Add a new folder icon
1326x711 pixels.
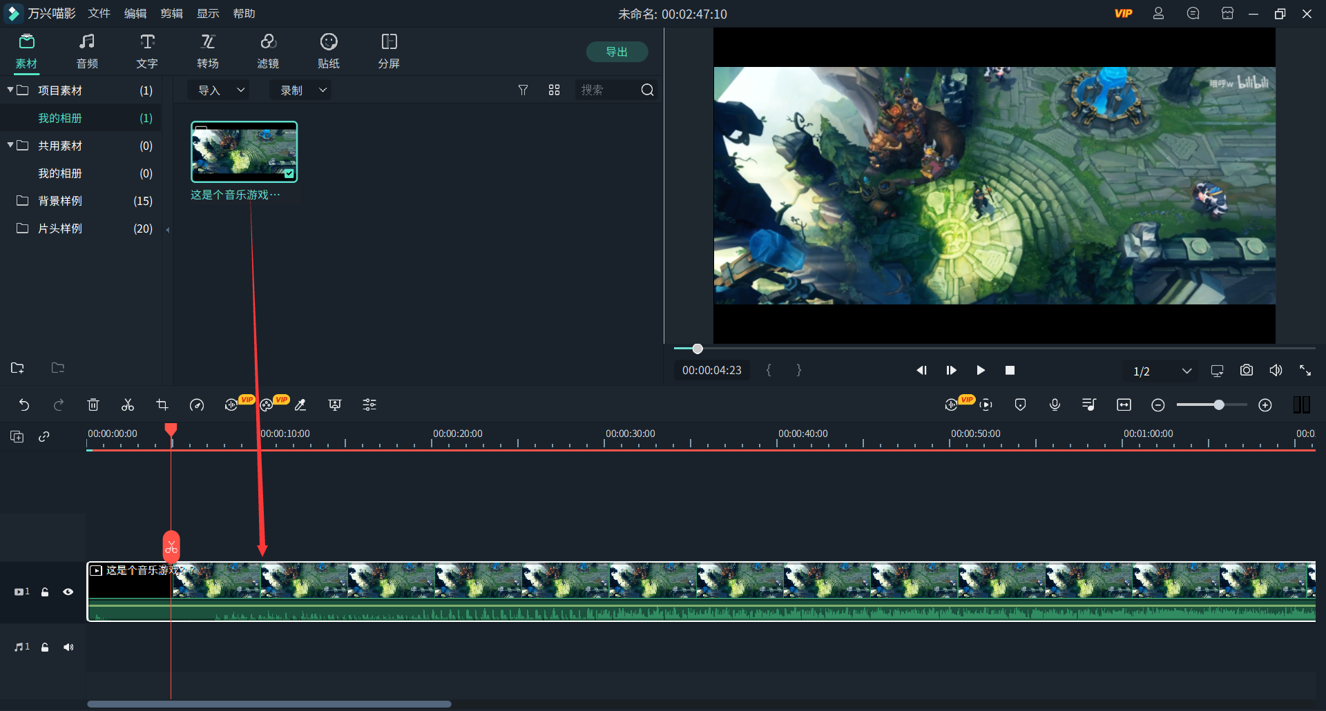(18, 368)
